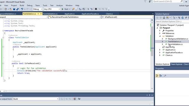Click the Find in Files toolbar icon

73,9
